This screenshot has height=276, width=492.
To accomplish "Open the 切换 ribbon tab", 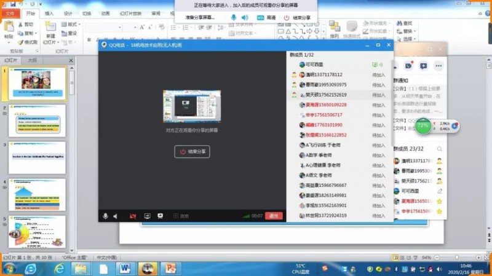I will 87,14.
